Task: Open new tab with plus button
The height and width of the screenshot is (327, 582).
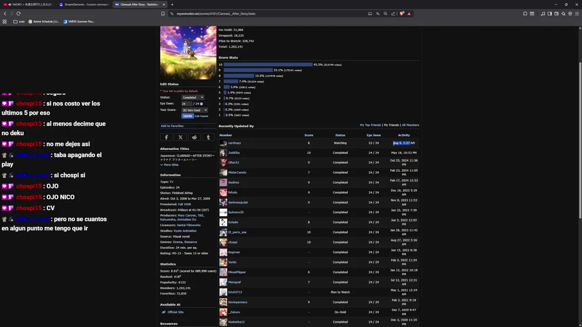Action: tap(172, 5)
